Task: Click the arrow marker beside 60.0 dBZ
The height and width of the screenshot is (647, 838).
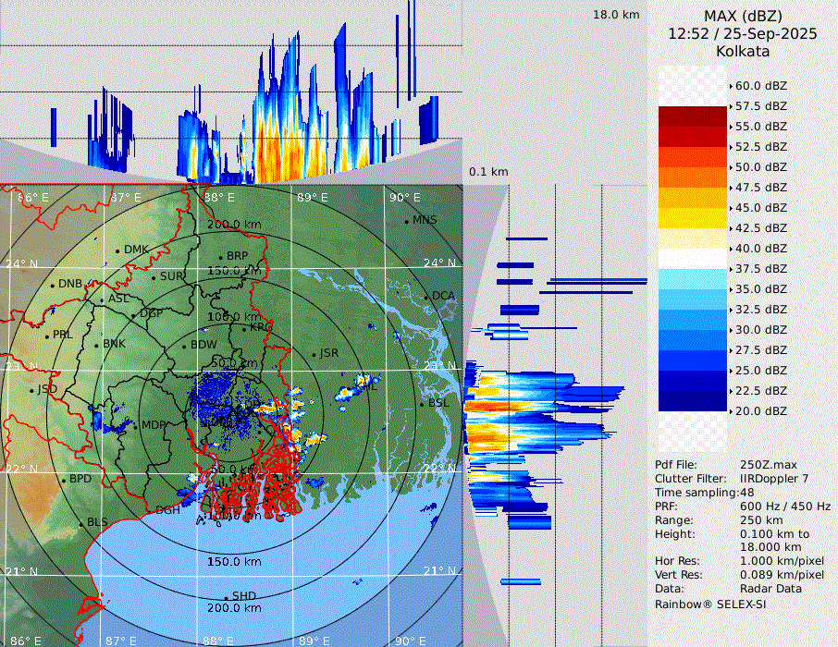Action: pos(731,86)
